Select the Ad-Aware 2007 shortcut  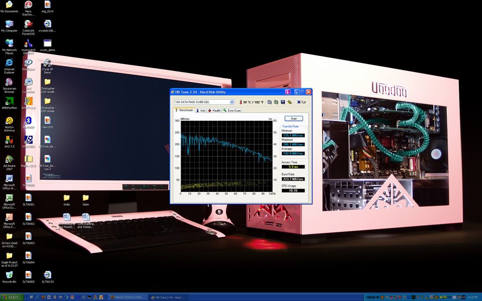click(x=9, y=163)
